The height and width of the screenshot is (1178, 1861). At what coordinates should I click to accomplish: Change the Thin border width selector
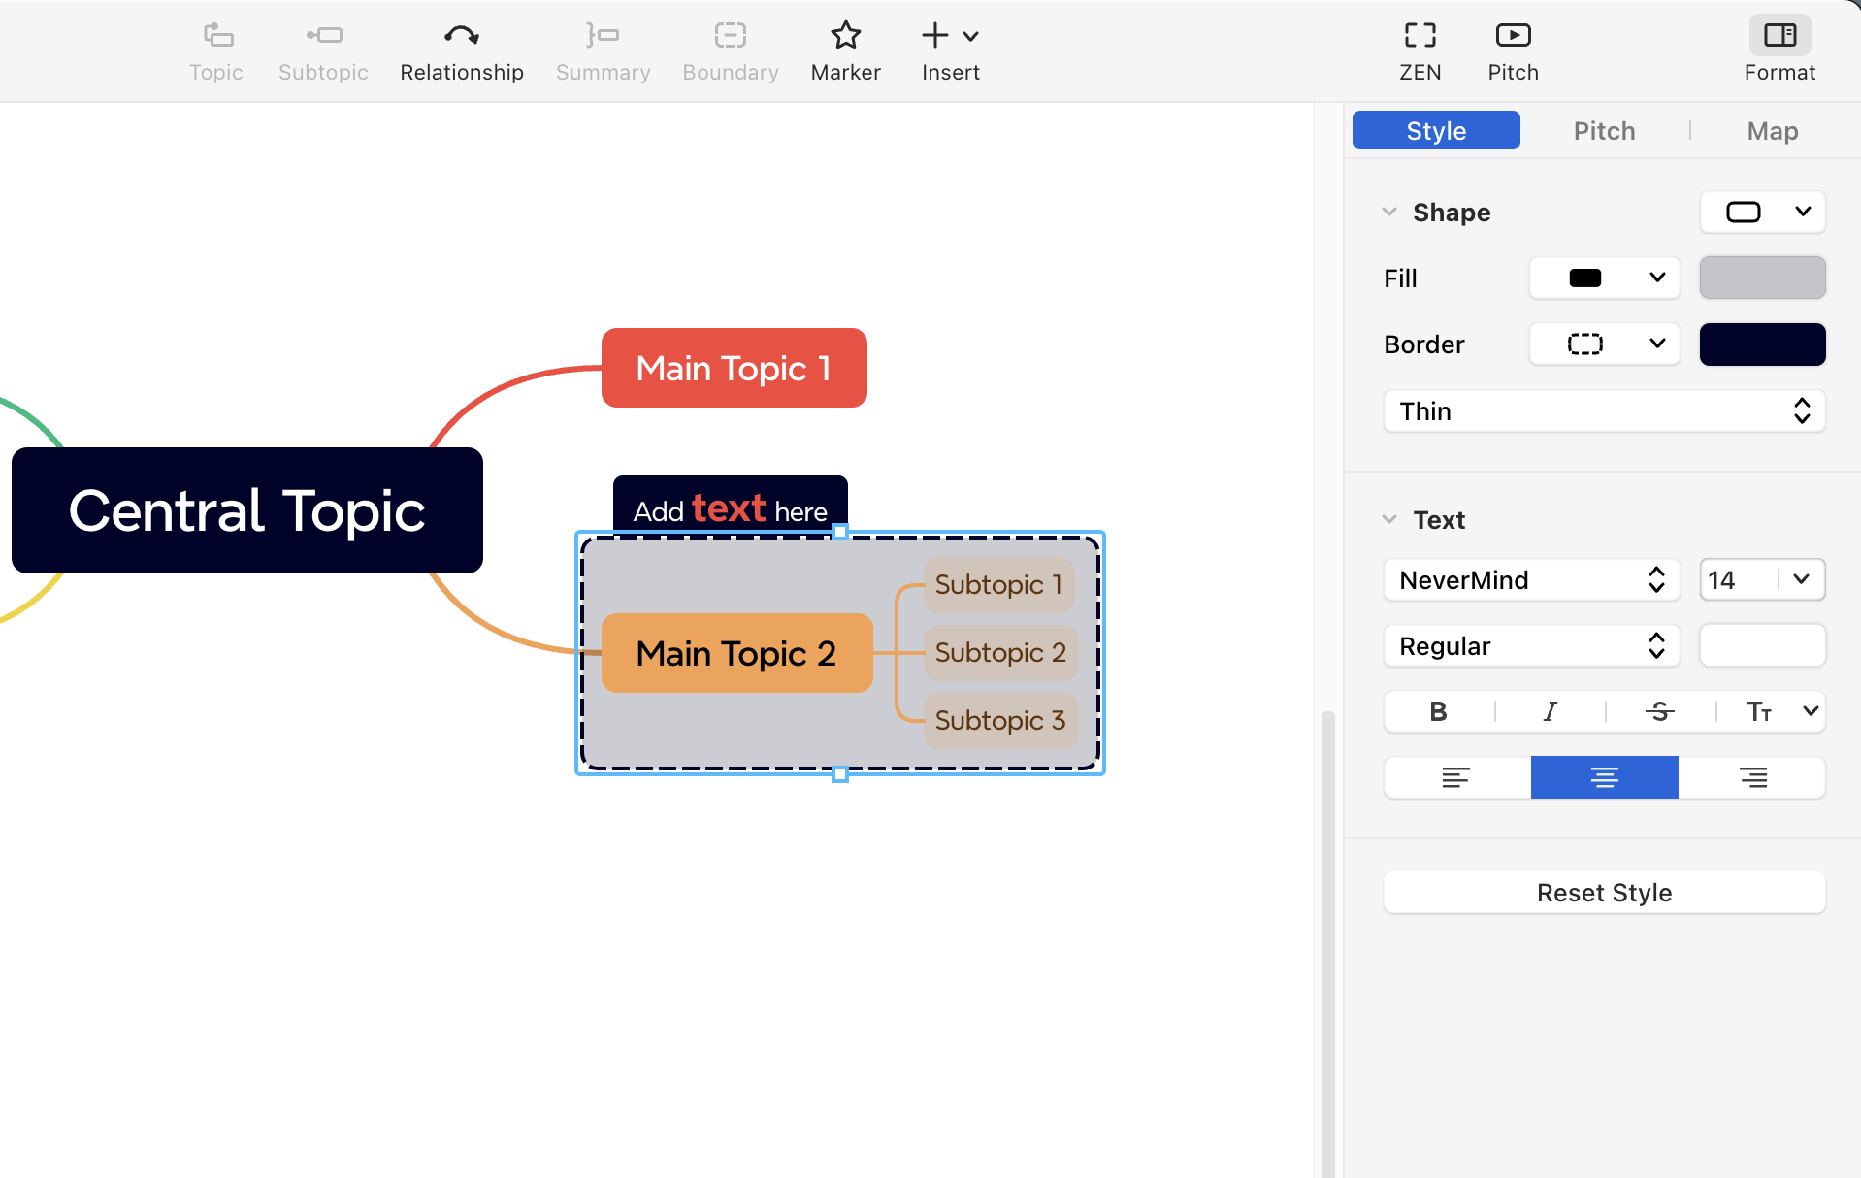1604,411
